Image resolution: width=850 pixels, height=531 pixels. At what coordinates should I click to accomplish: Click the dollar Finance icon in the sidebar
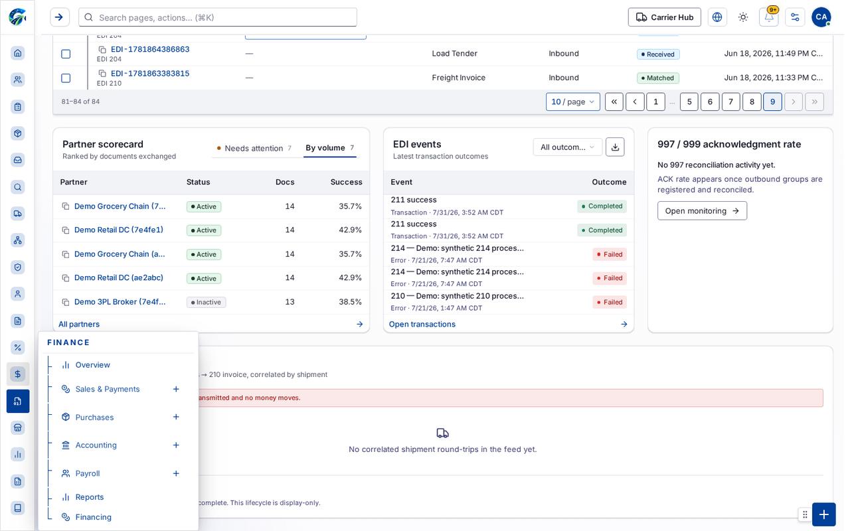[x=18, y=374]
